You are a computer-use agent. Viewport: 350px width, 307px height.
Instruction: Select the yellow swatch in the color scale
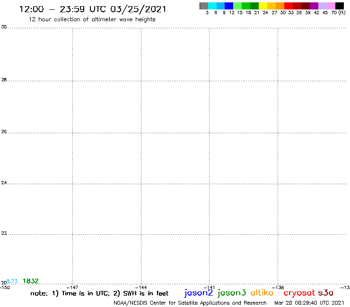tap(263, 6)
